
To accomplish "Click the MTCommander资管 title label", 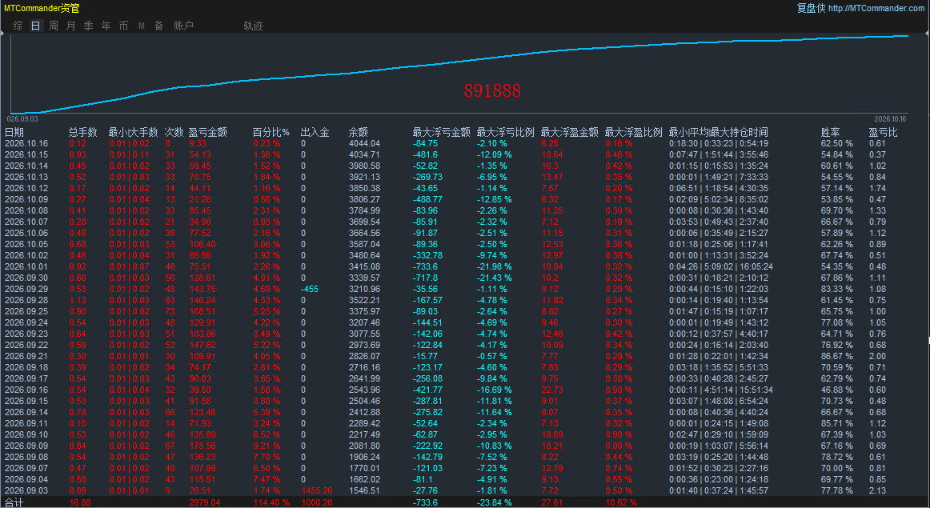I will coord(42,8).
